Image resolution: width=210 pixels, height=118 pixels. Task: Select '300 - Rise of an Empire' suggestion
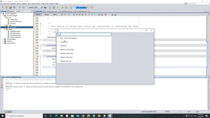[x=84, y=38]
